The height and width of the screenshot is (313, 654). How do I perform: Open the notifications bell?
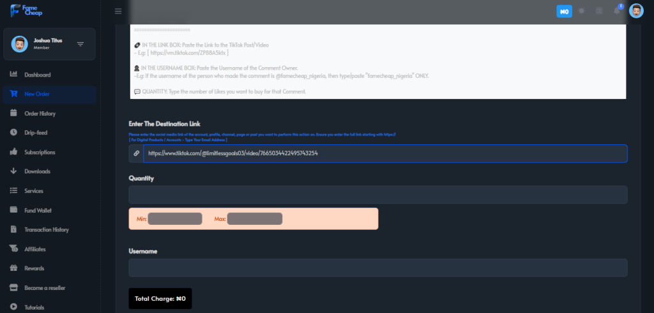tap(617, 11)
